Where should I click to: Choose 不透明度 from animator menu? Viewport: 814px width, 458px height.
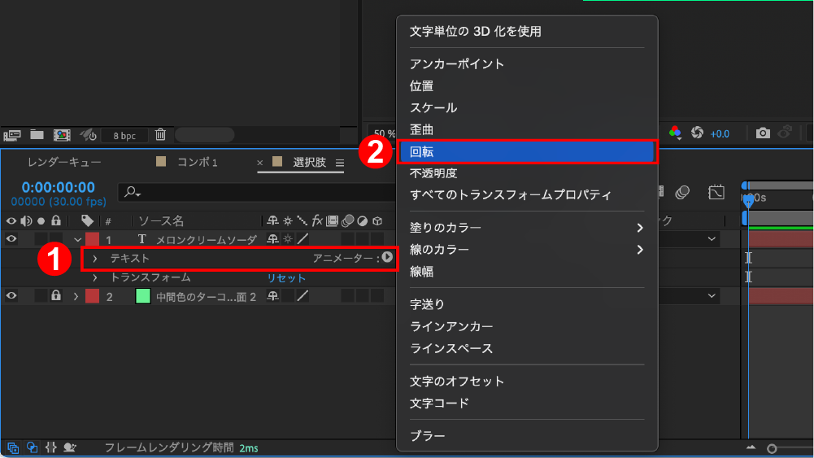click(x=527, y=173)
